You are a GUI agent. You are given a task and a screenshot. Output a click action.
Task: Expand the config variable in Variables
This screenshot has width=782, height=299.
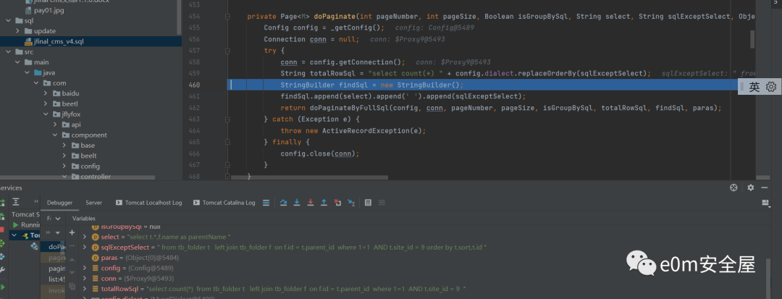pos(85,268)
